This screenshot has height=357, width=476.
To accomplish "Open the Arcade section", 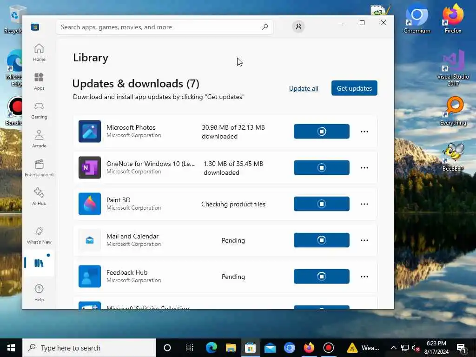I will 39,139.
